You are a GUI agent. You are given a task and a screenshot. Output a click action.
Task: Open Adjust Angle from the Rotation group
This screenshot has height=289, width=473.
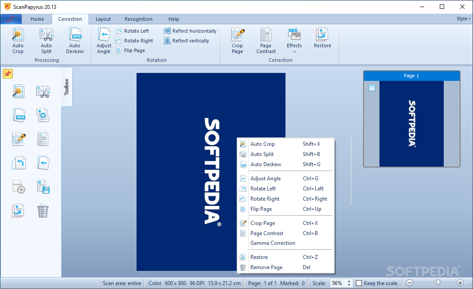(x=104, y=41)
